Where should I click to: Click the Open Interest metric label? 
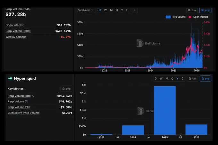coord(14,25)
